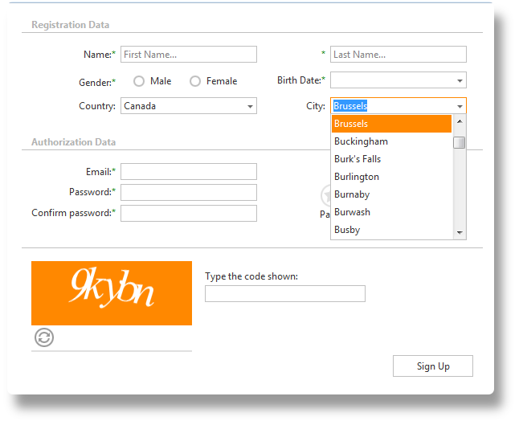Open the Birth Date dropdown
519x425 pixels.
(x=460, y=80)
